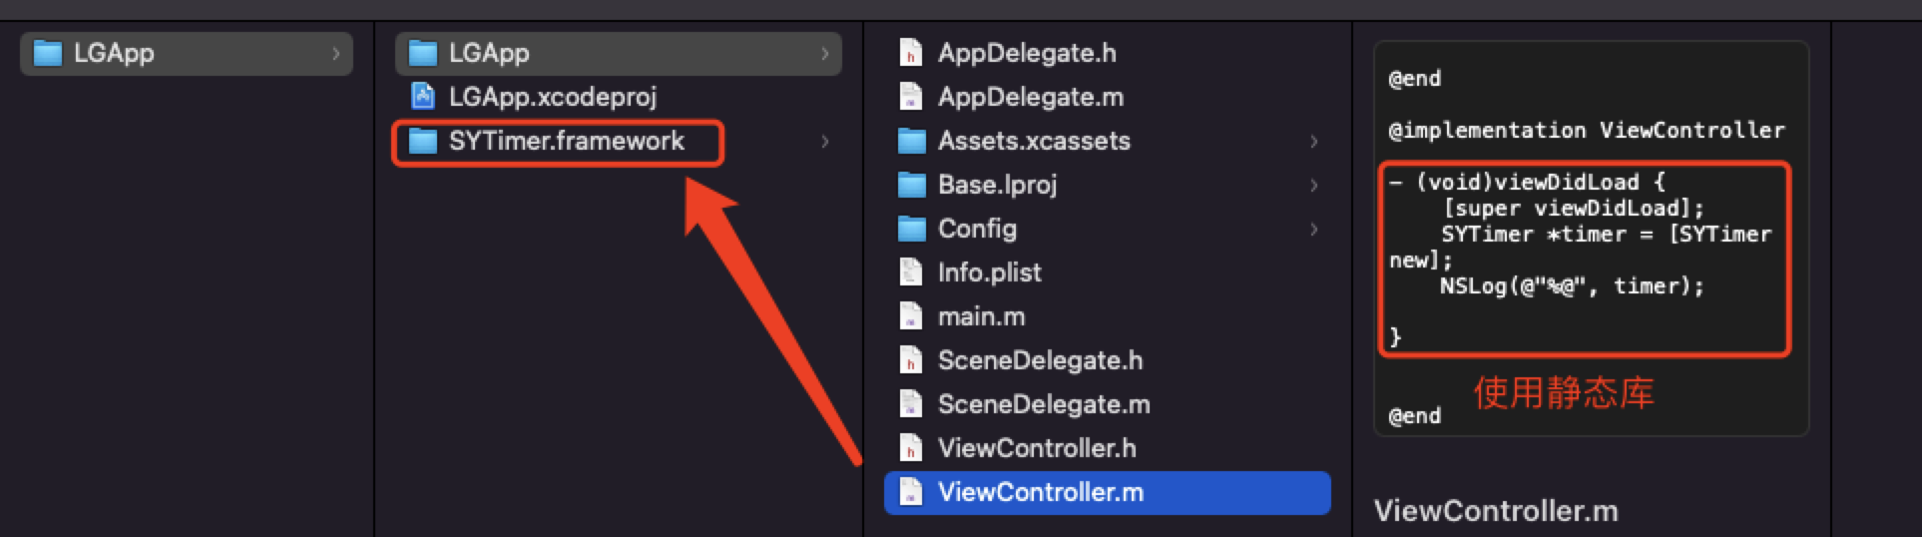Expand SYTimer.framework using its chevron
The image size is (1922, 537).
824,141
